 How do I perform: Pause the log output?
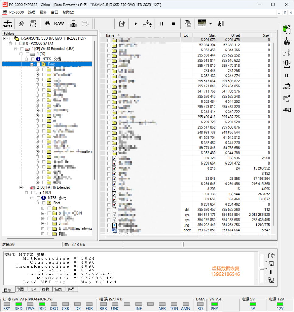click(271, 272)
